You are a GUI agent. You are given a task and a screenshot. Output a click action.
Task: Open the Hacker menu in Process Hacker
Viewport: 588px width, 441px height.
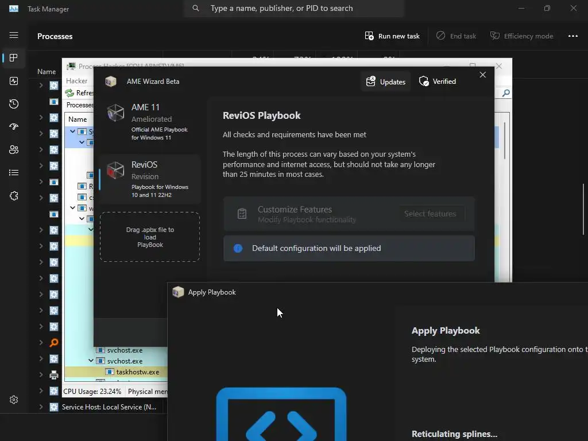point(76,80)
